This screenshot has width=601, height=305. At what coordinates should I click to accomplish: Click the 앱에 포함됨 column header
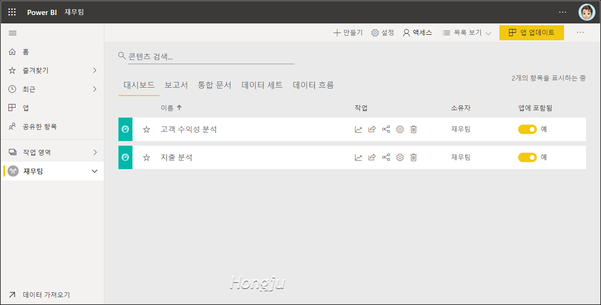pyautogui.click(x=535, y=108)
